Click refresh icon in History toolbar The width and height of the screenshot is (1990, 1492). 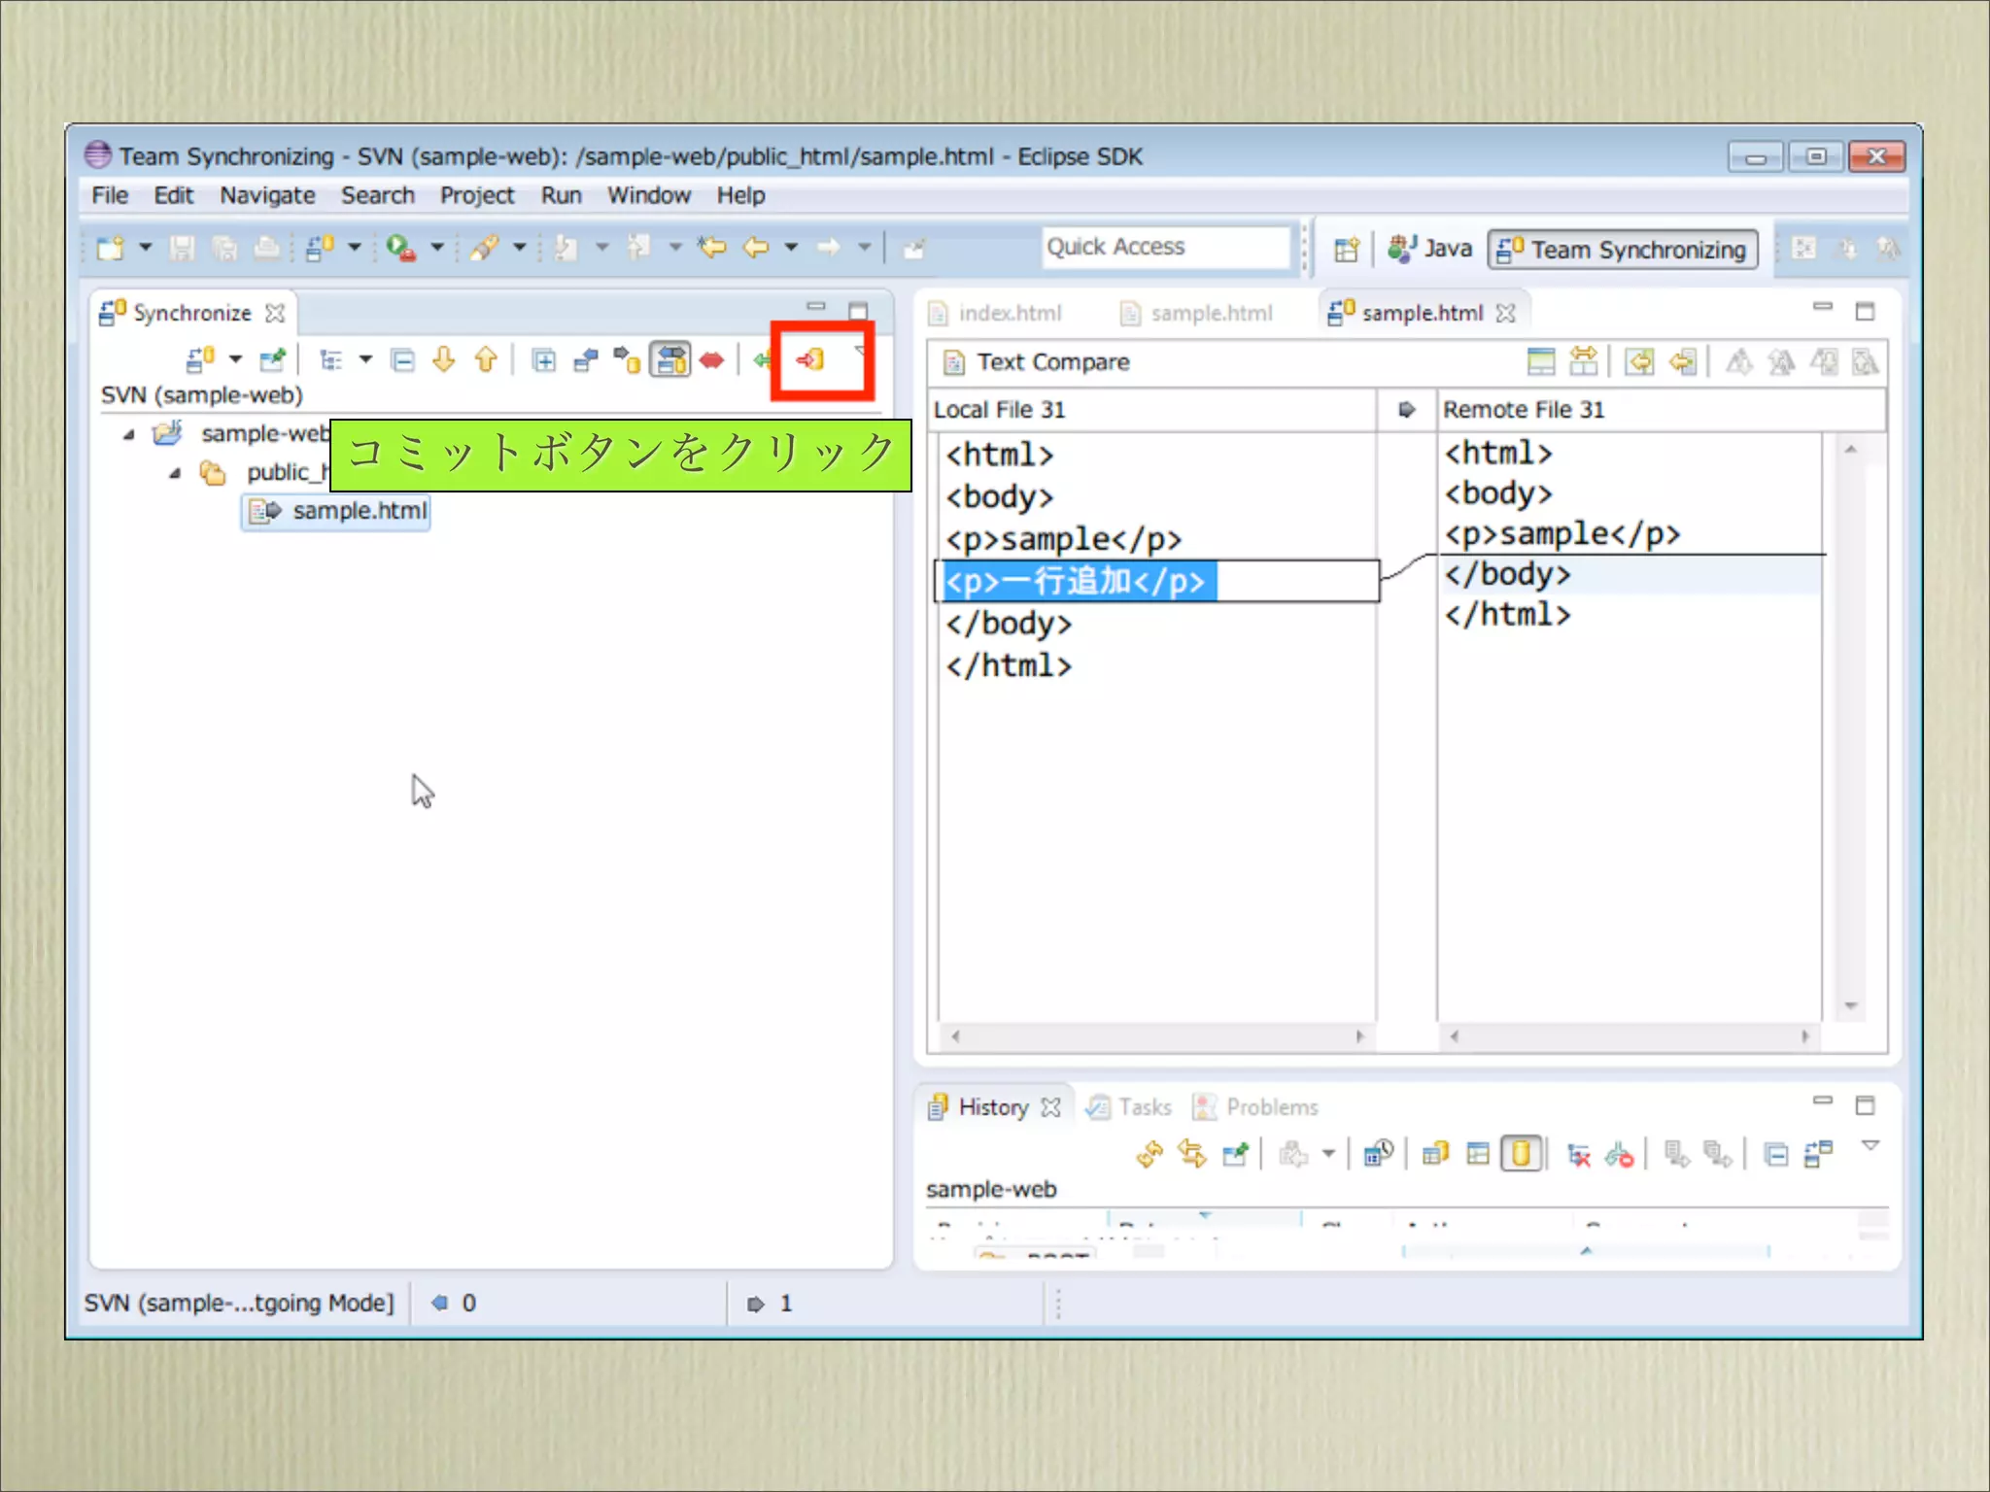(1149, 1154)
